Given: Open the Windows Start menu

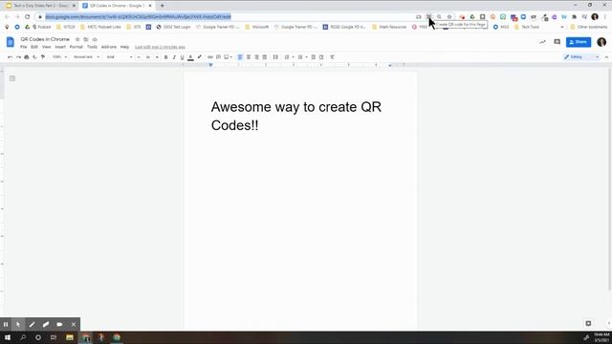Looking at the screenshot, I should [8, 337].
